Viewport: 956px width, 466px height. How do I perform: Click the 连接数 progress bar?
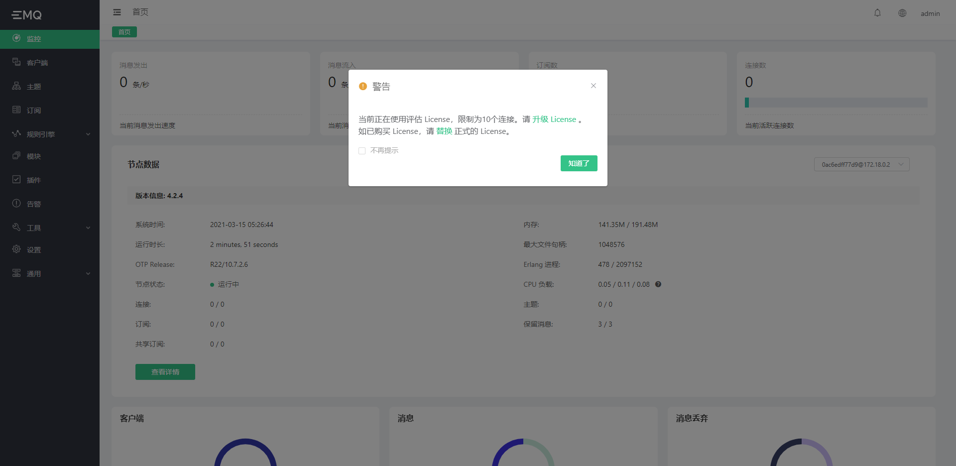pos(836,103)
